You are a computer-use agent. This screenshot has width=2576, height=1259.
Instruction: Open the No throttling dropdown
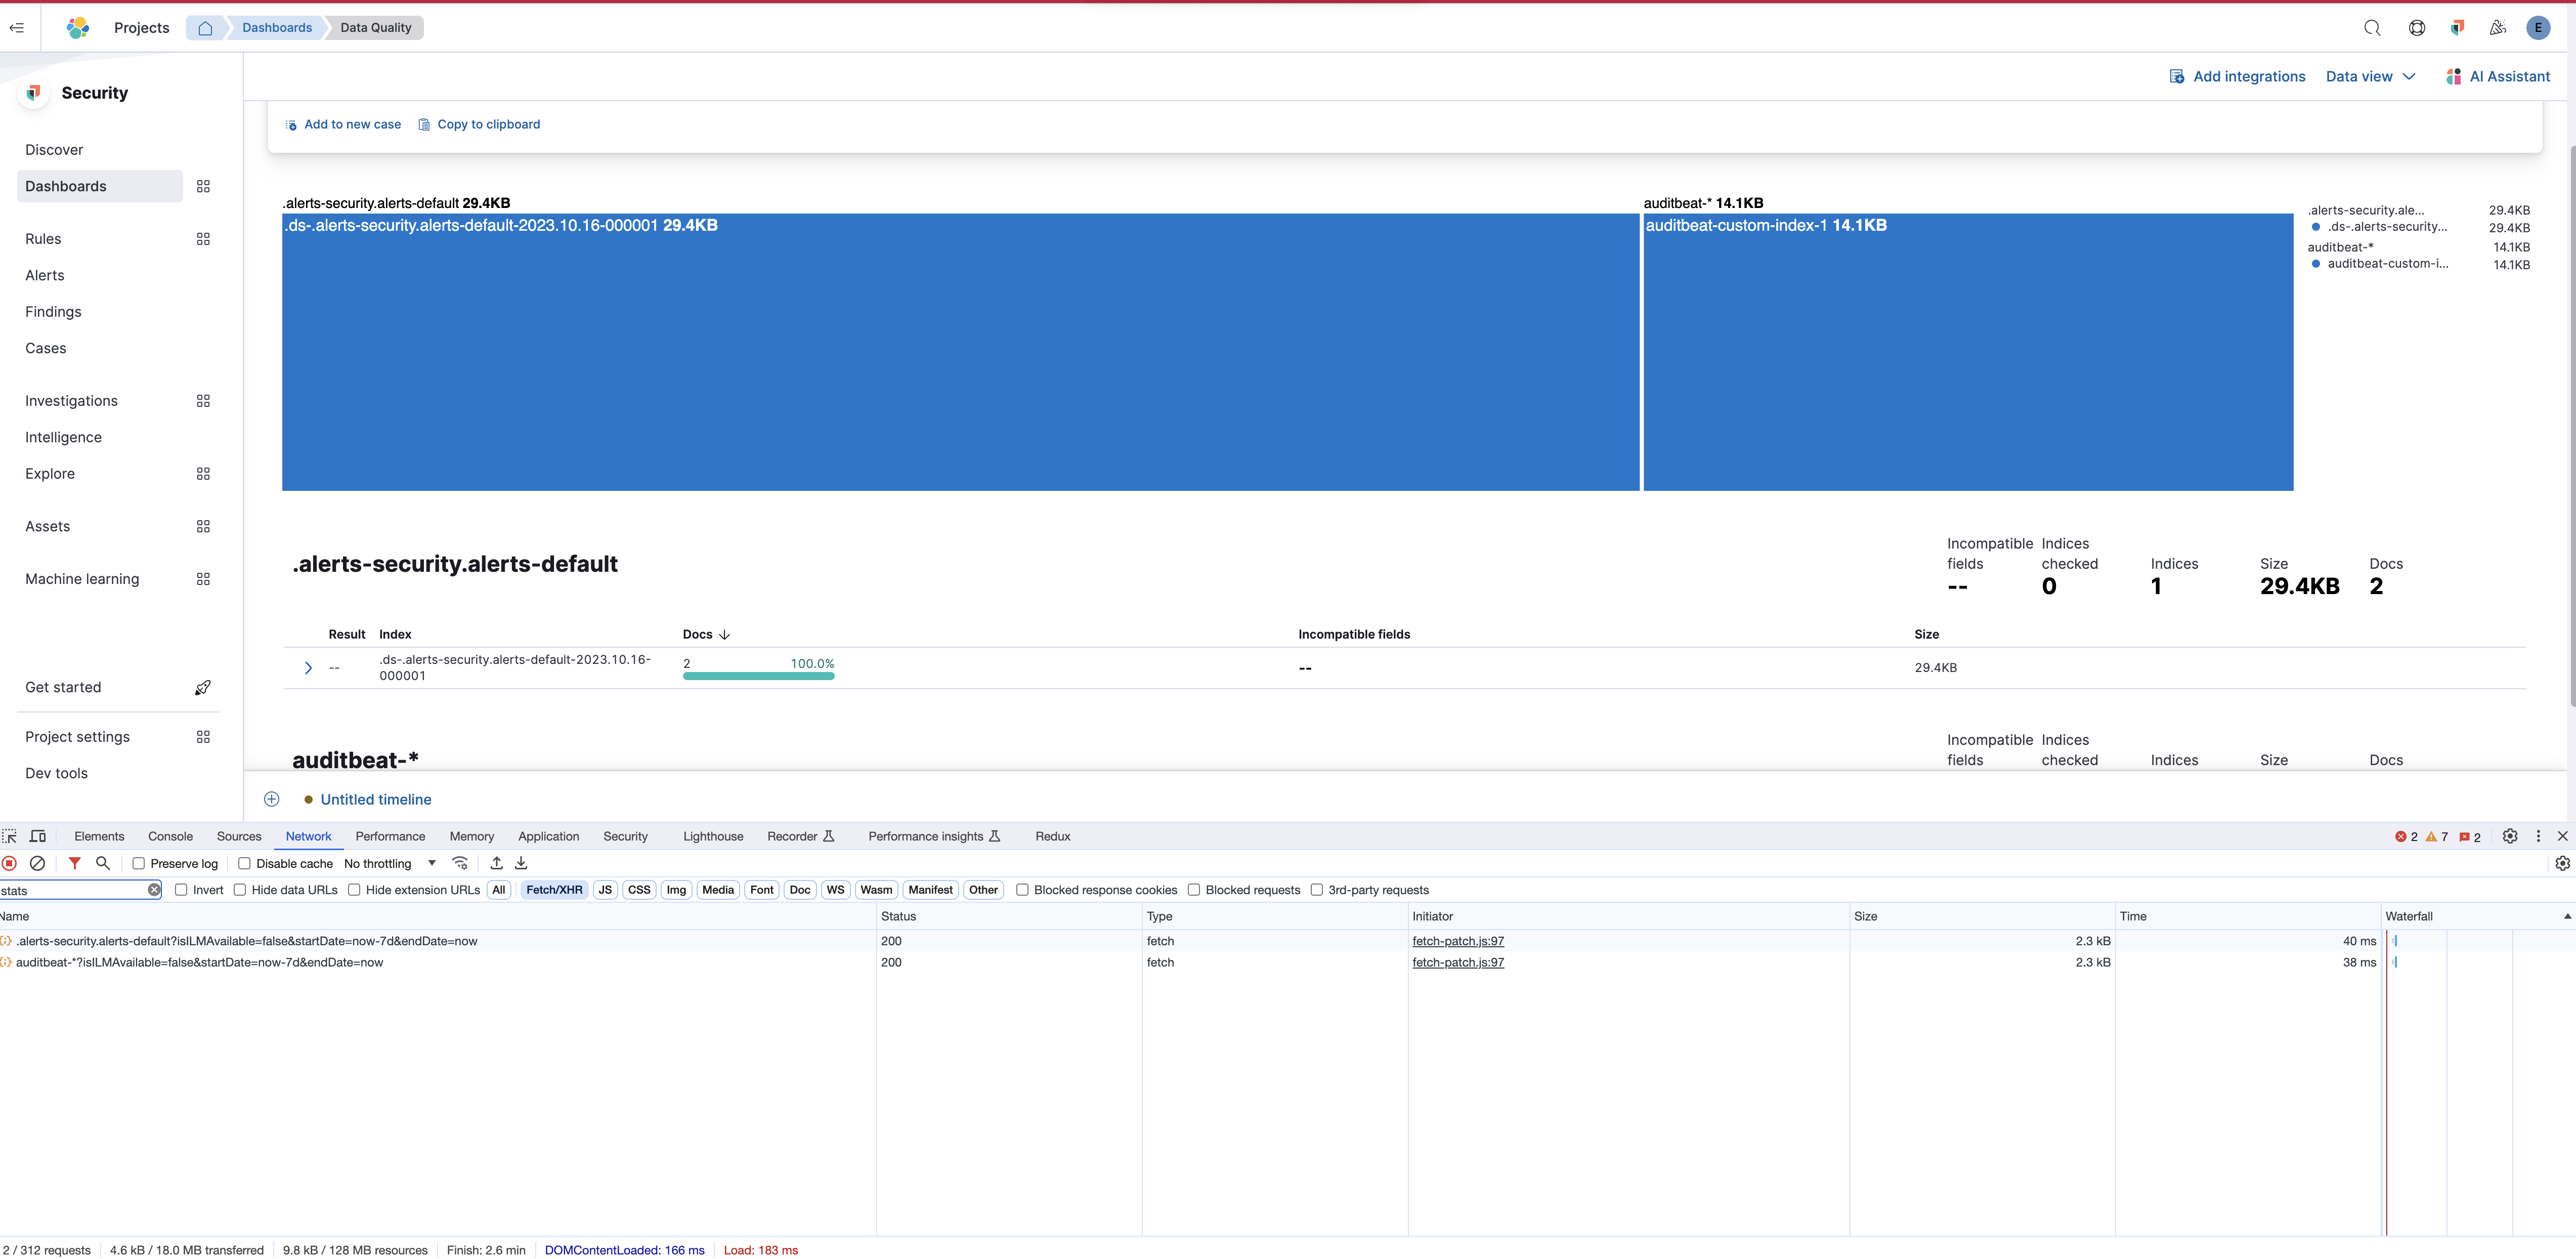(390, 863)
